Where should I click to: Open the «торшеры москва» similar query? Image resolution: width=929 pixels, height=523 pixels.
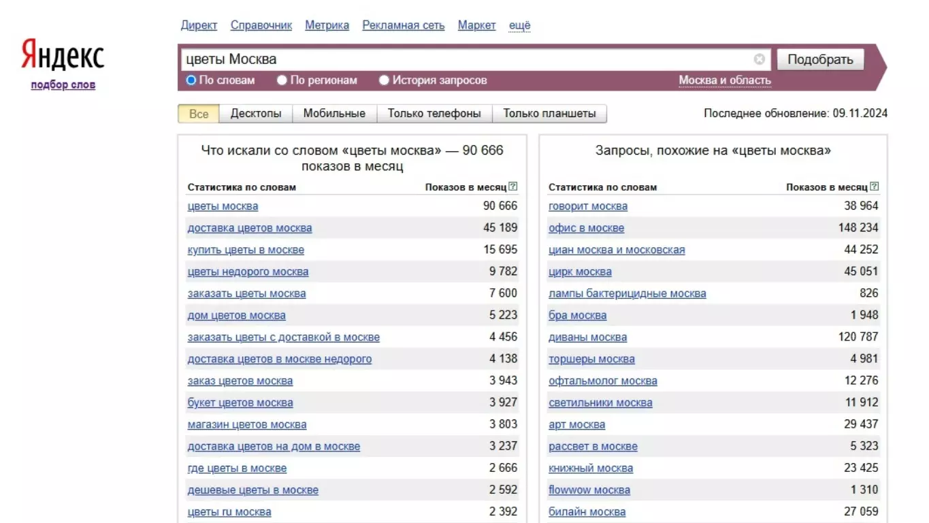click(x=591, y=359)
